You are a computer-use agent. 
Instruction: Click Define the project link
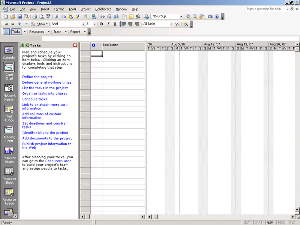37,77
